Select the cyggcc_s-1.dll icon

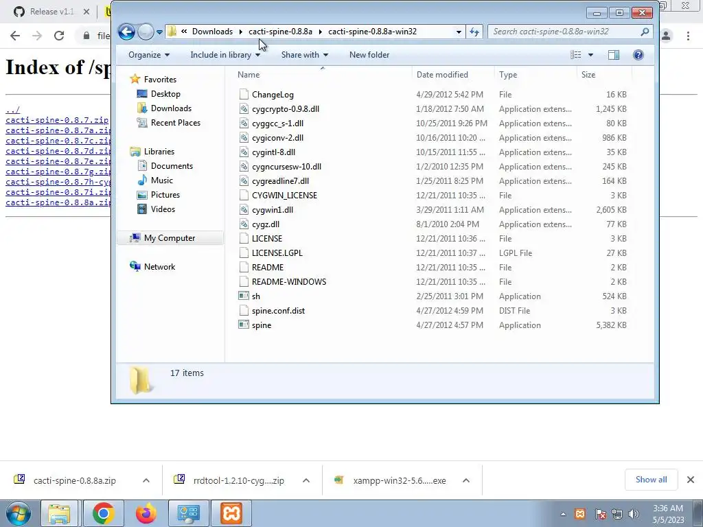point(244,123)
